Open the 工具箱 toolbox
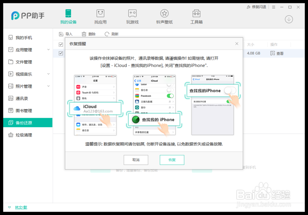 pos(197,16)
